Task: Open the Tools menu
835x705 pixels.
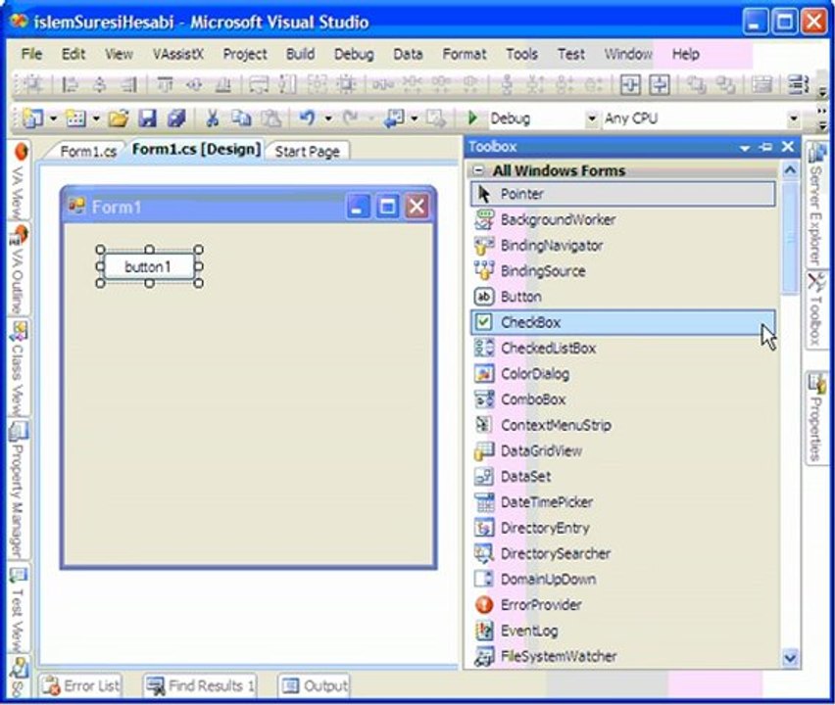Action: pyautogui.click(x=521, y=54)
